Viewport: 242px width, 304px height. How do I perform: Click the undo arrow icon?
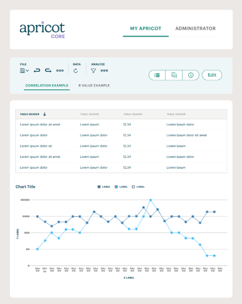(x=37, y=70)
